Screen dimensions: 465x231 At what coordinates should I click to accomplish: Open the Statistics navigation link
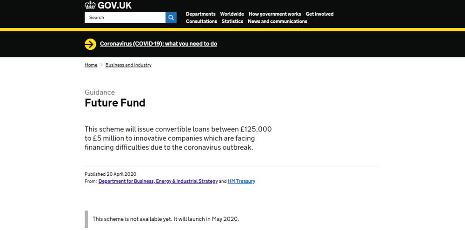(x=232, y=21)
